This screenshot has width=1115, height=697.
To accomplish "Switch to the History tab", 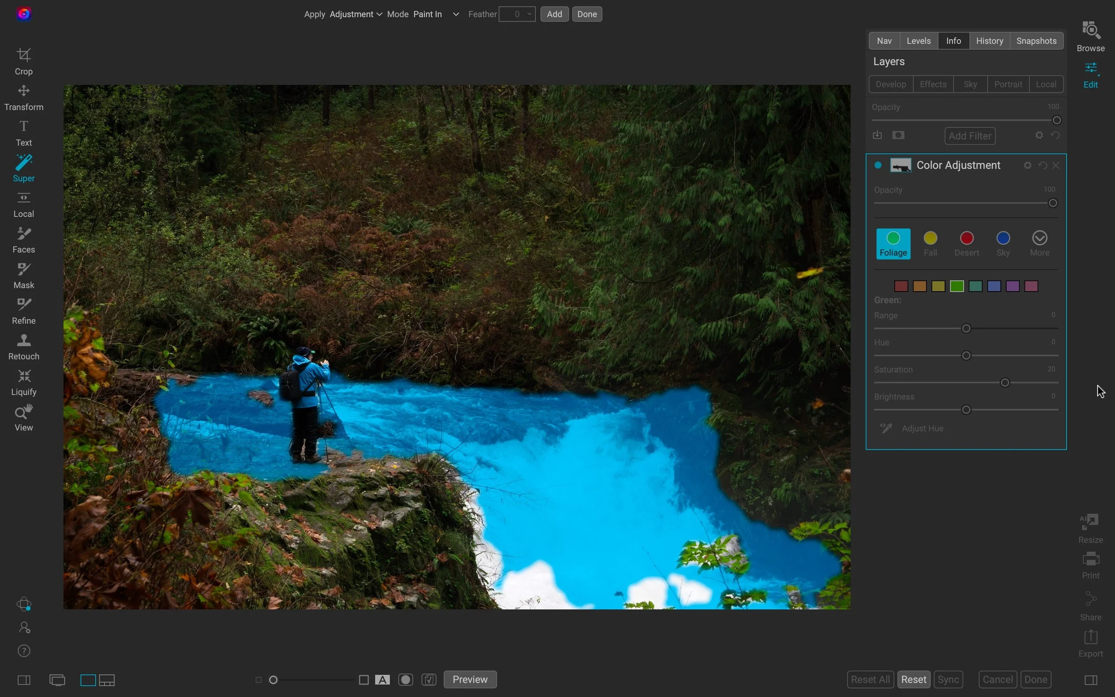I will [x=990, y=41].
